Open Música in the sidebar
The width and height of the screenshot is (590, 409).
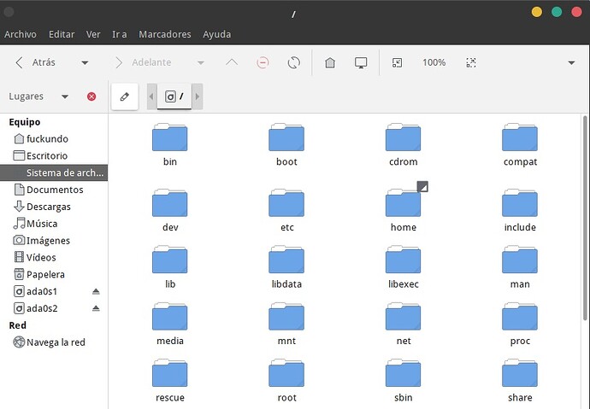click(54, 224)
